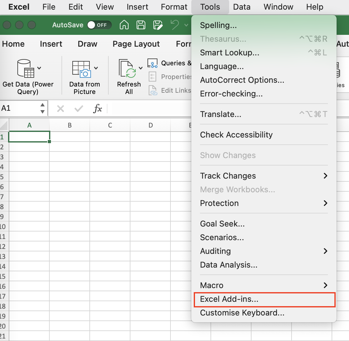Expand Data from Picture dropdown arrow
Viewport: 349px width, 341px height.
point(96,68)
